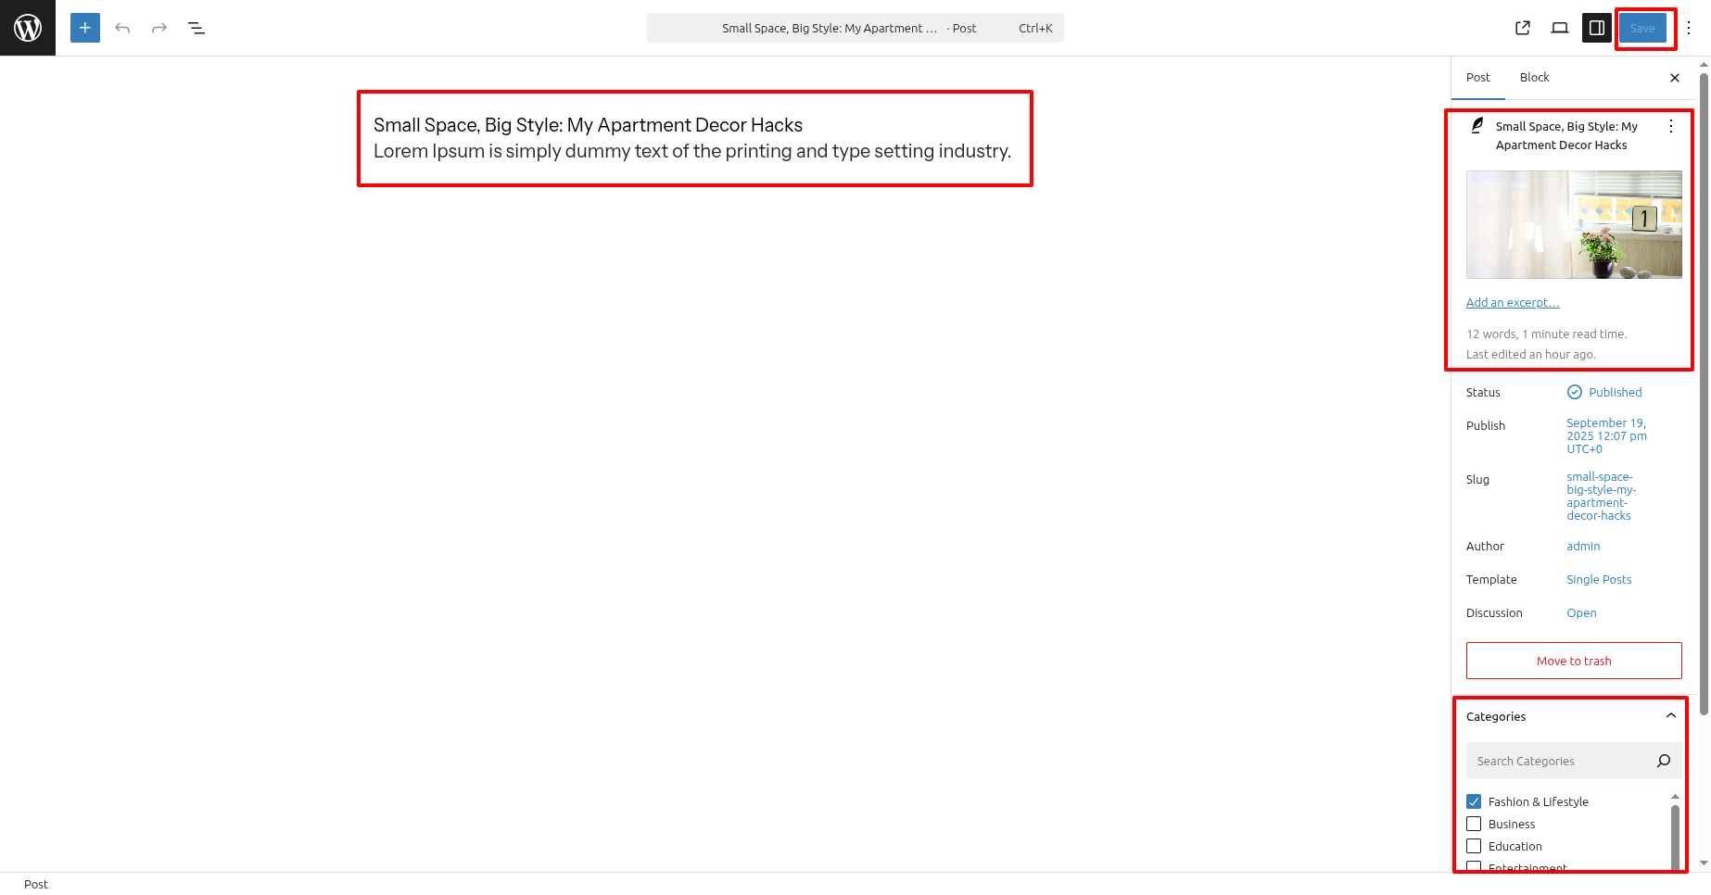Open the top-right Options kebab menu
The width and height of the screenshot is (1711, 895).
click(1689, 28)
